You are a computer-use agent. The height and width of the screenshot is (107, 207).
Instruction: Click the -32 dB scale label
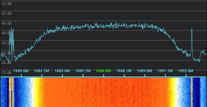6,4
